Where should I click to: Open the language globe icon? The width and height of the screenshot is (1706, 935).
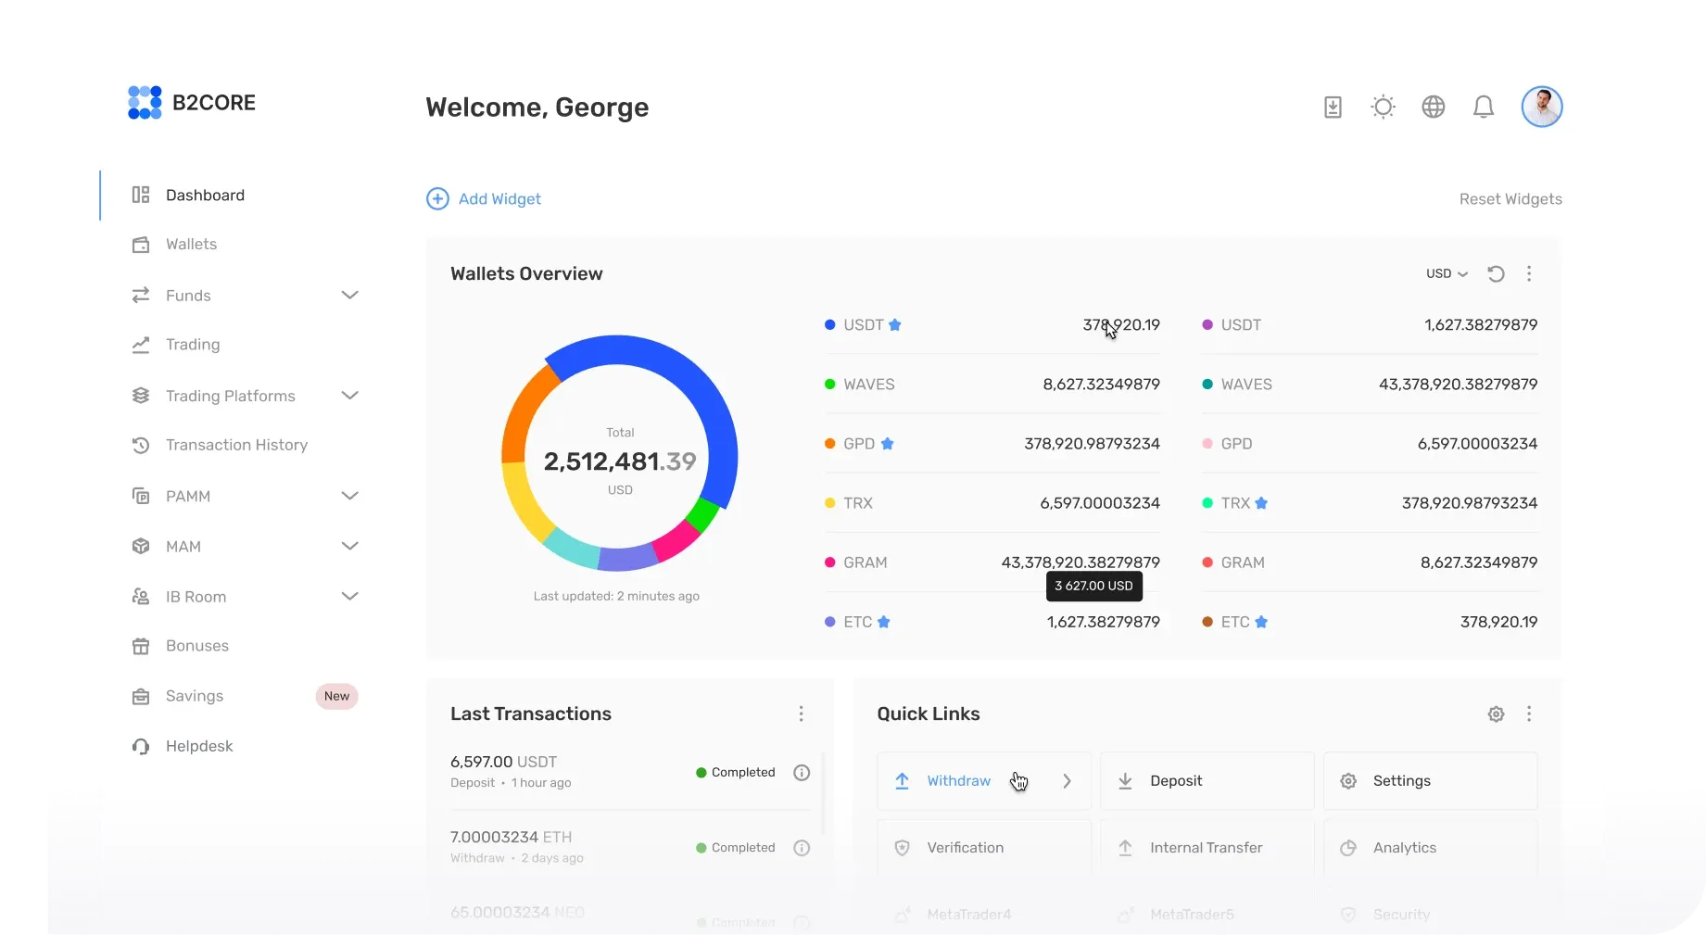[x=1434, y=107]
